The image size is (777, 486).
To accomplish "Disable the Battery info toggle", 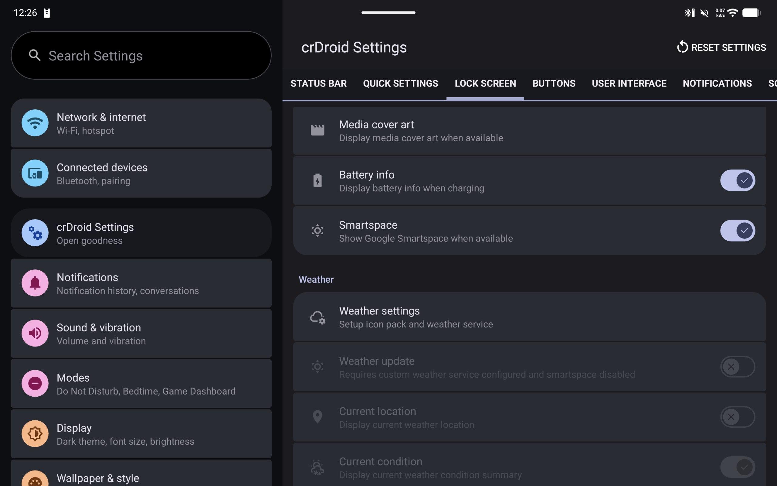I will [737, 180].
